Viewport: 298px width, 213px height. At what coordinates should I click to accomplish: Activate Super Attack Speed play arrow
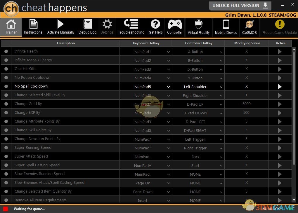tap(280, 157)
